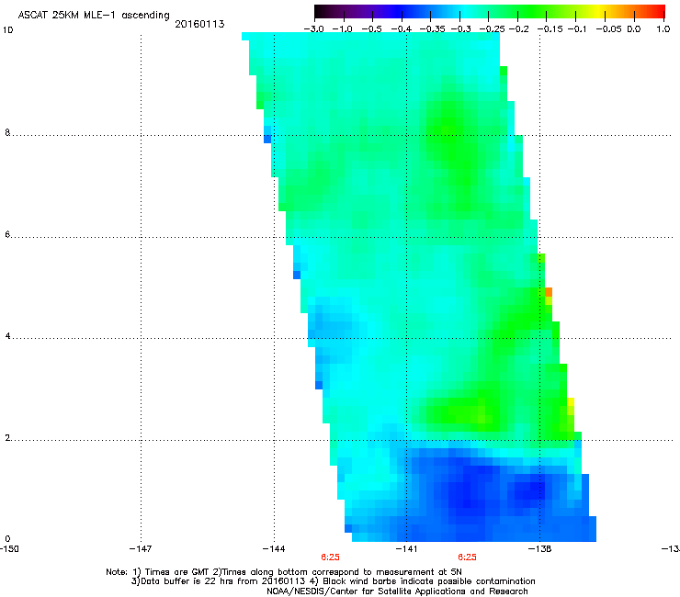Click the NOAA/NESDIS credit line

(x=397, y=591)
